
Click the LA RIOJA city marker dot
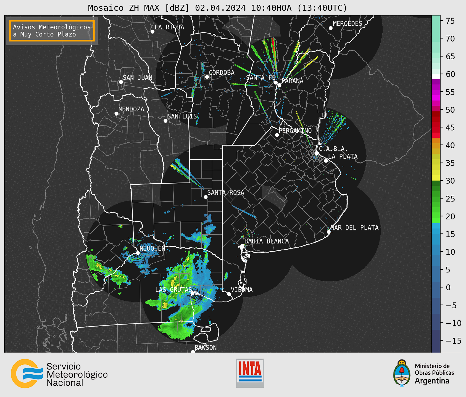pos(152,32)
